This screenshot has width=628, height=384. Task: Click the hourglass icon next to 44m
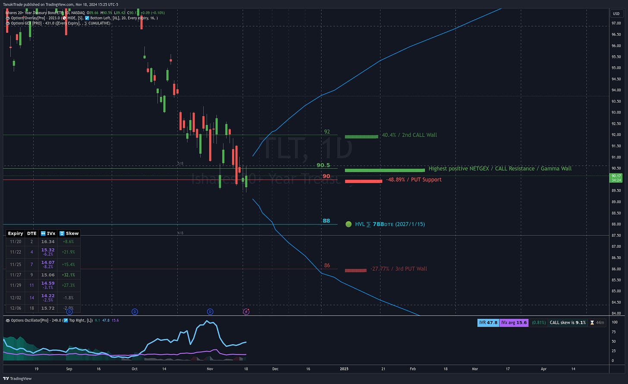[592, 322]
